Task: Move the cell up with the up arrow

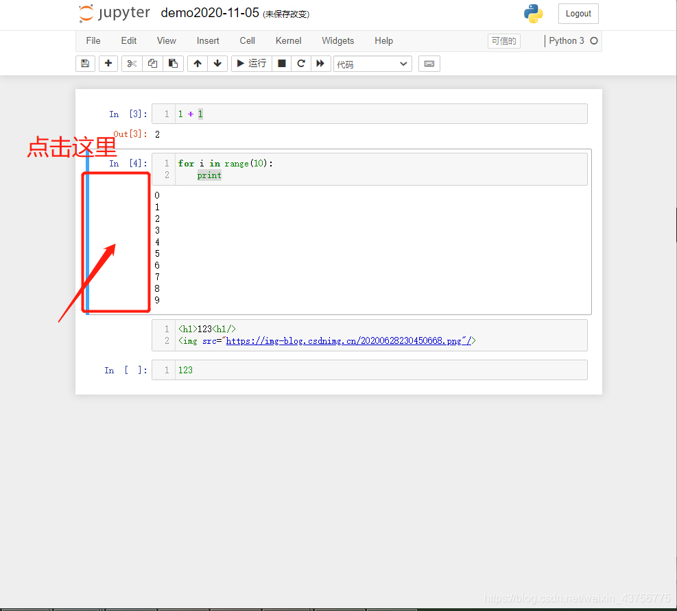Action: pyautogui.click(x=197, y=63)
